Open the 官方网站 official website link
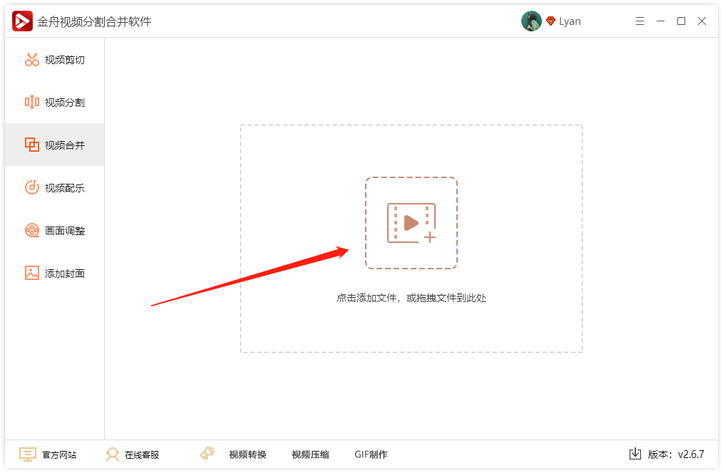The width and height of the screenshot is (723, 473). 58,454
